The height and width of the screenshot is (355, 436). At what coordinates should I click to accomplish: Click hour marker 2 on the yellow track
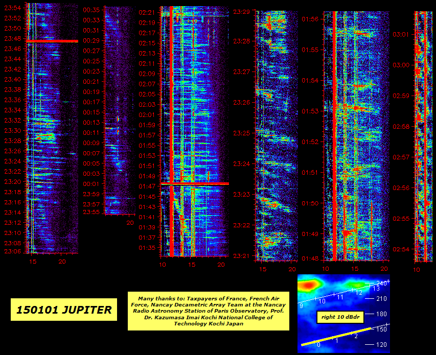(x=356, y=336)
